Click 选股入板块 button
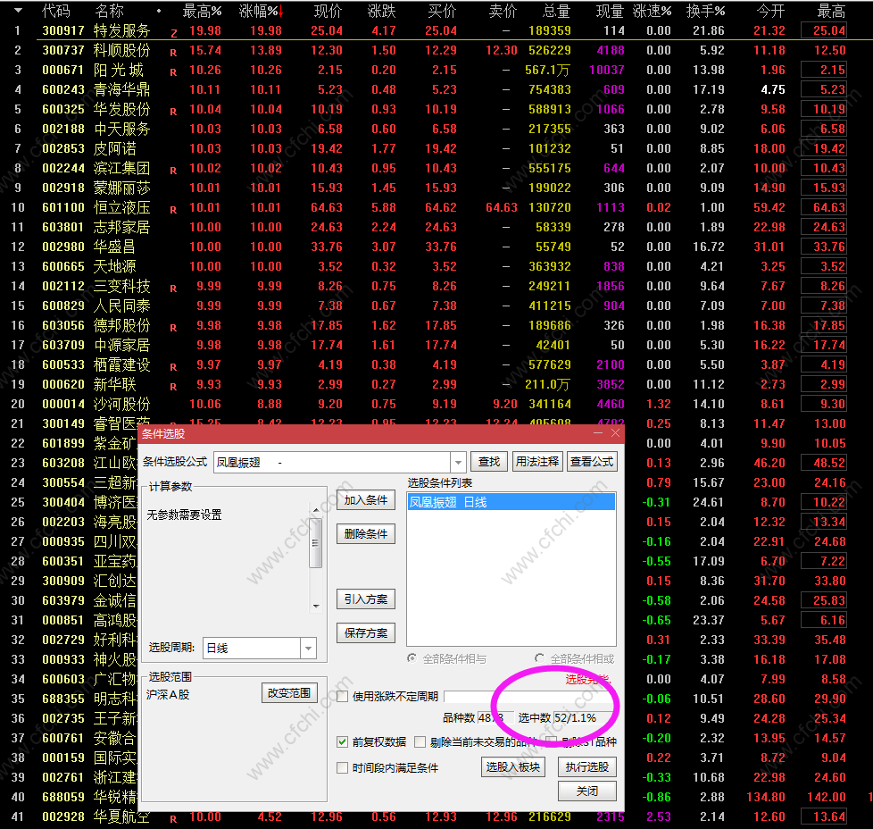873x829 pixels. (512, 767)
